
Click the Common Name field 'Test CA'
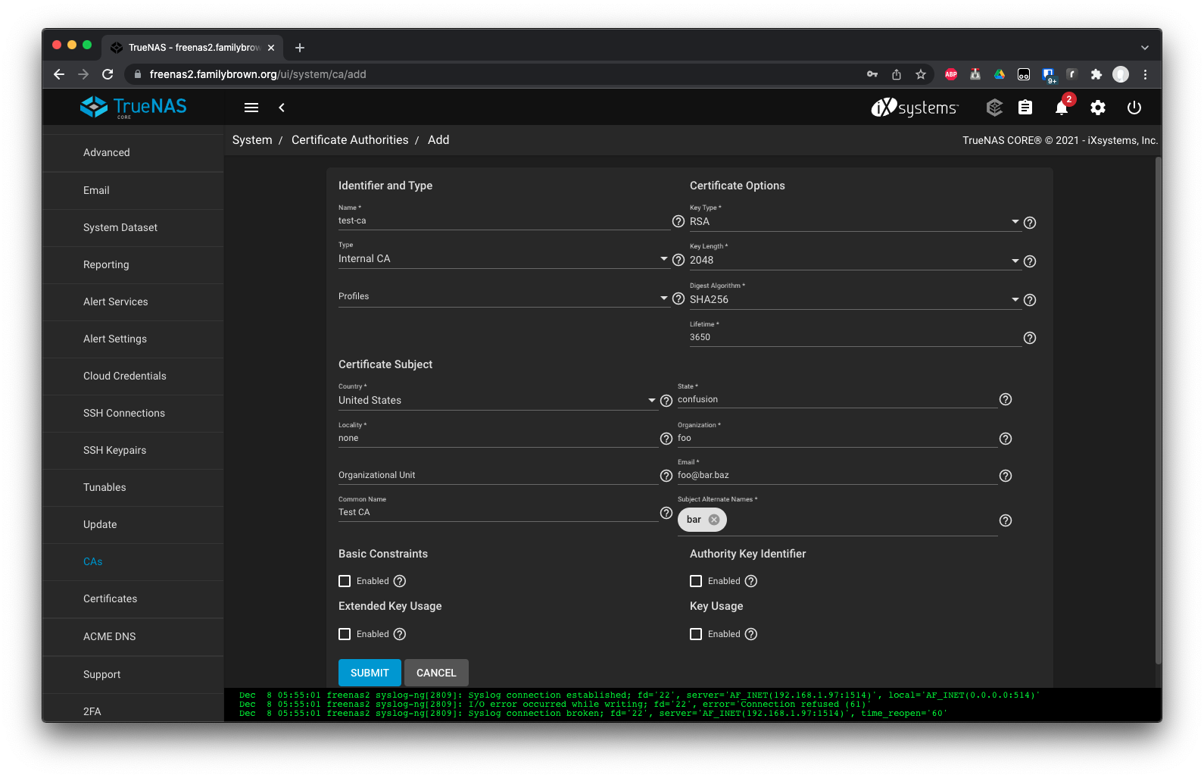point(498,513)
